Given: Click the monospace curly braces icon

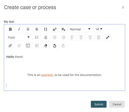Looking at the screenshot, I should click(46, 29).
